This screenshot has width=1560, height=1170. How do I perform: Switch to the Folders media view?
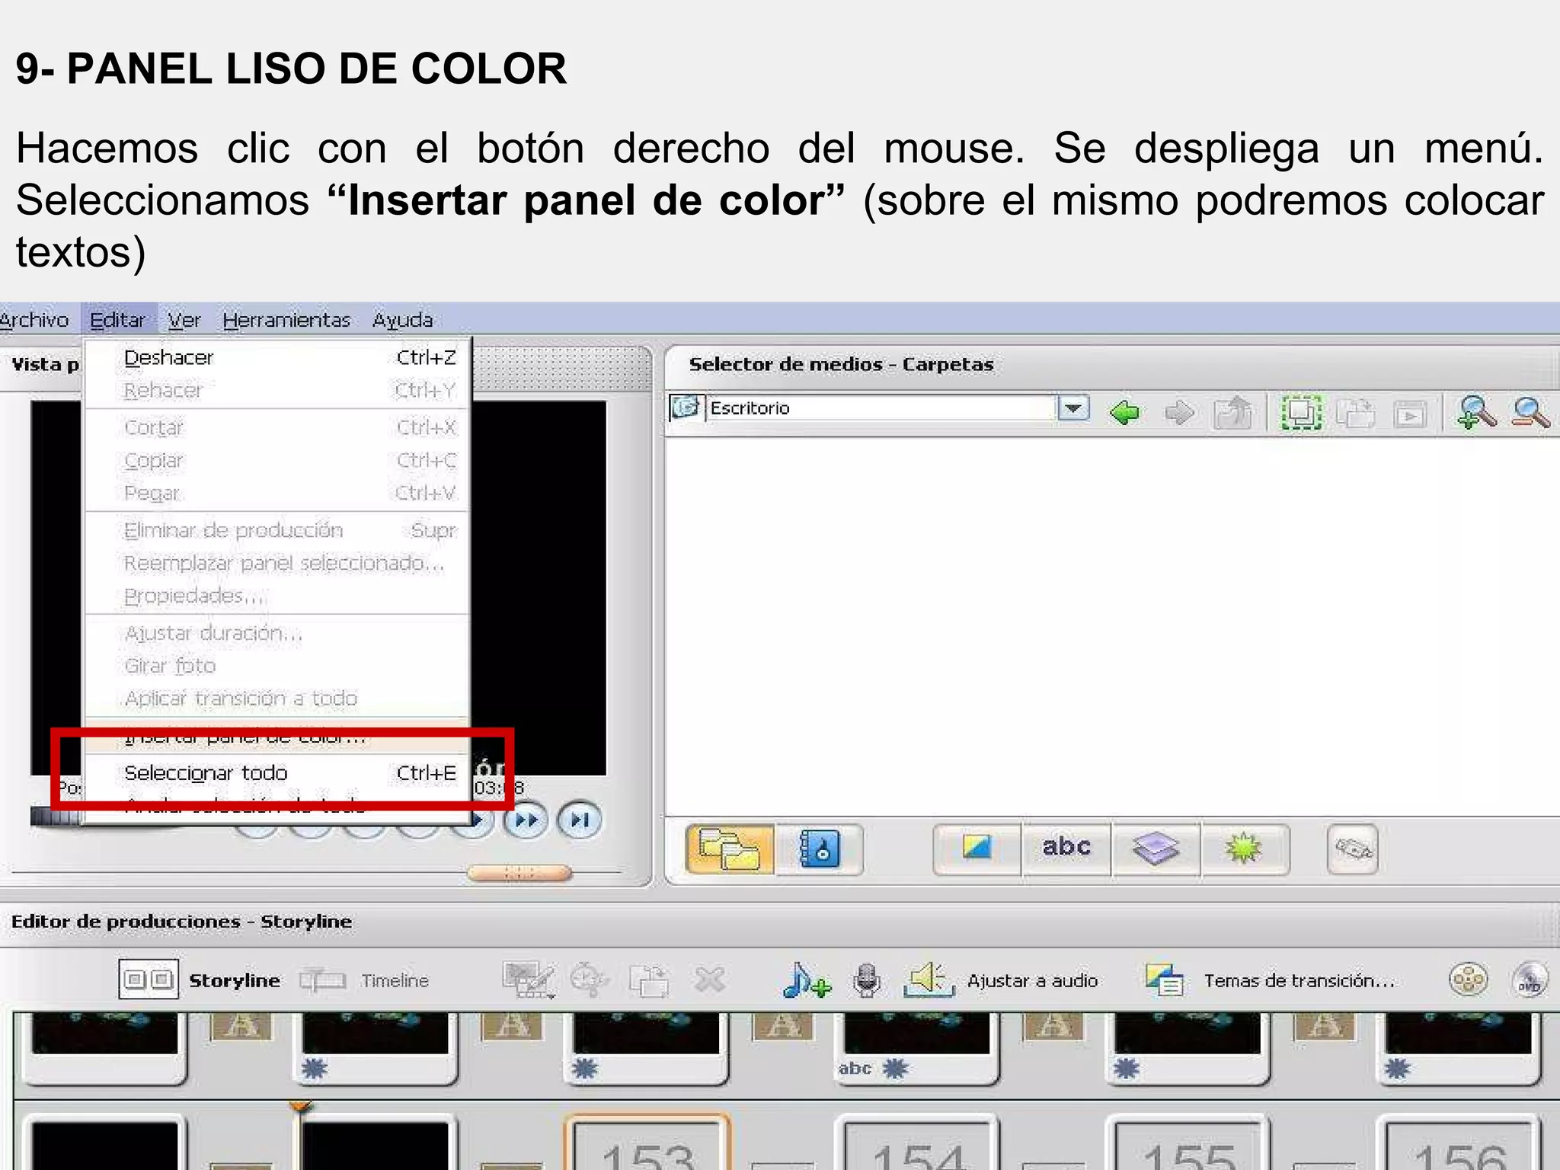[730, 849]
